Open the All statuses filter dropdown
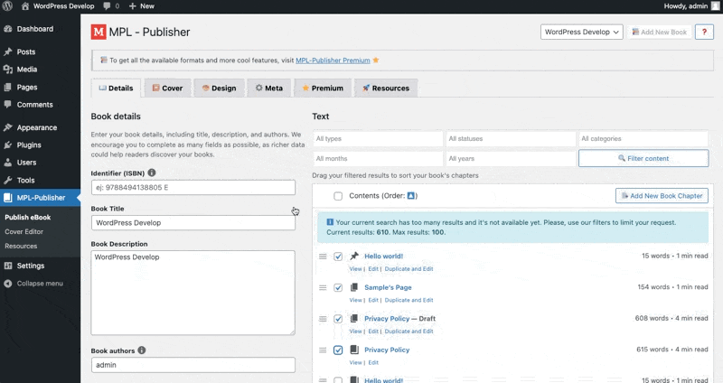 [511, 139]
